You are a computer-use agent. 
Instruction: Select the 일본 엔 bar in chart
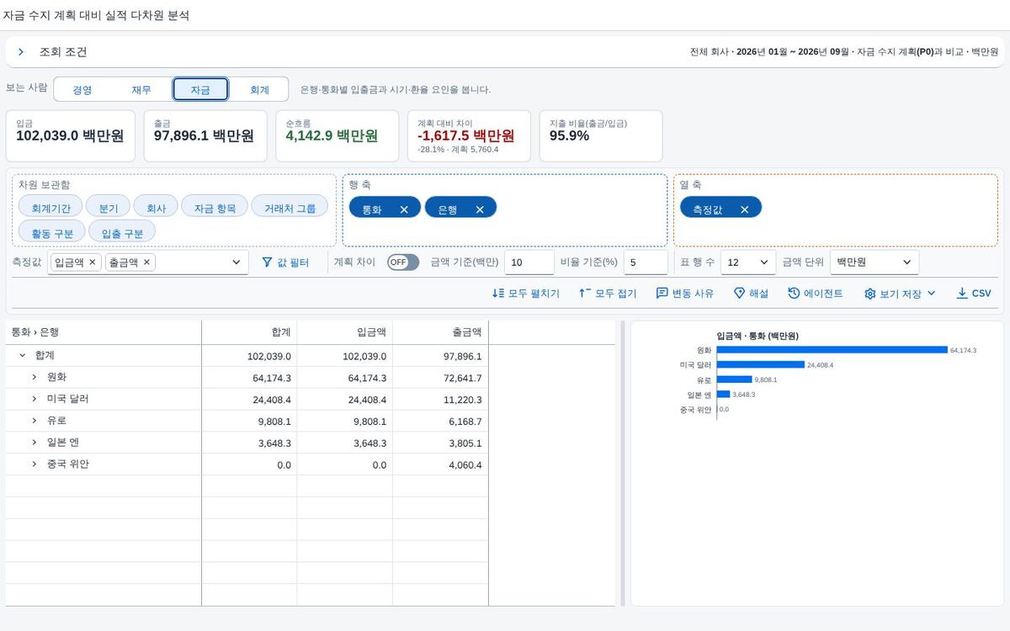click(x=723, y=394)
